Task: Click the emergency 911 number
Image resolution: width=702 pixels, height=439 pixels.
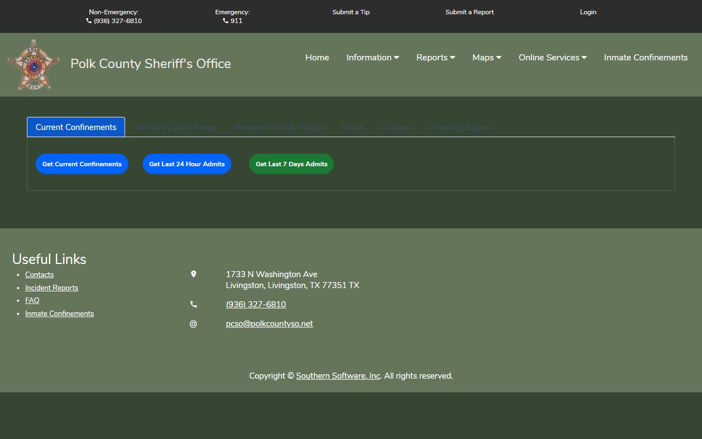Action: pos(236,21)
